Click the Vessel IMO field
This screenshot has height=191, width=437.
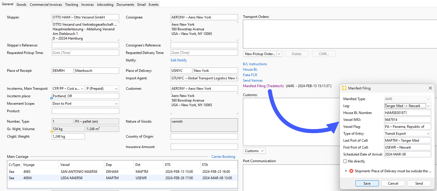408,120
